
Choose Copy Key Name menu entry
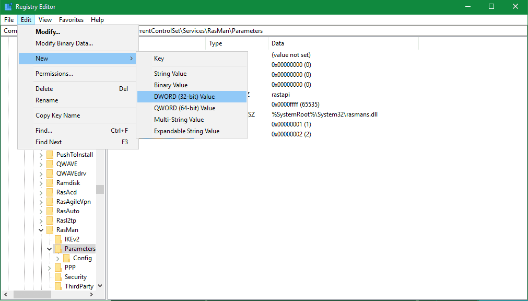point(57,115)
